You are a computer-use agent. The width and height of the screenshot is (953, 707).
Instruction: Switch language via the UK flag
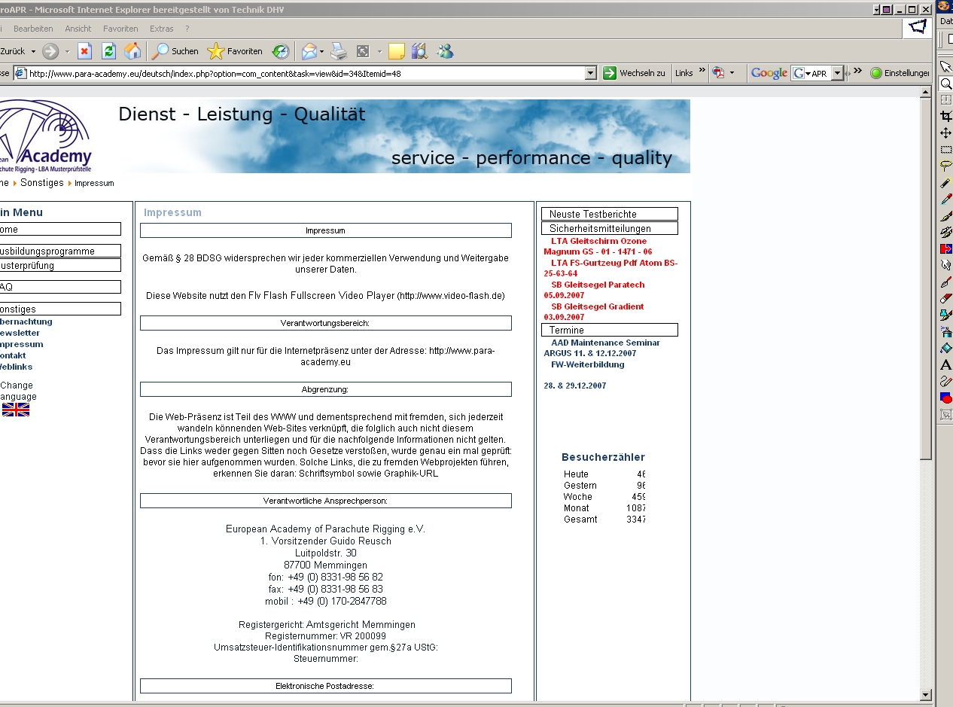[16, 410]
